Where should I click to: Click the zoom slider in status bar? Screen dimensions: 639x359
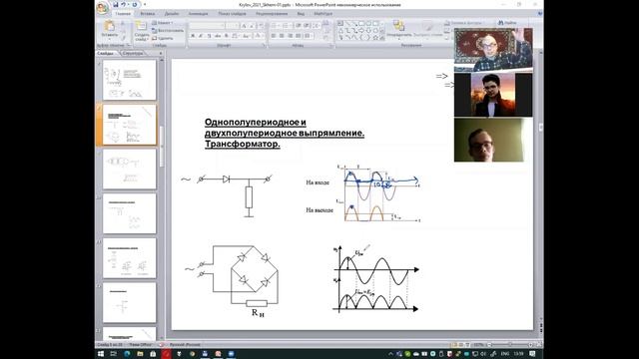pyautogui.click(x=510, y=345)
